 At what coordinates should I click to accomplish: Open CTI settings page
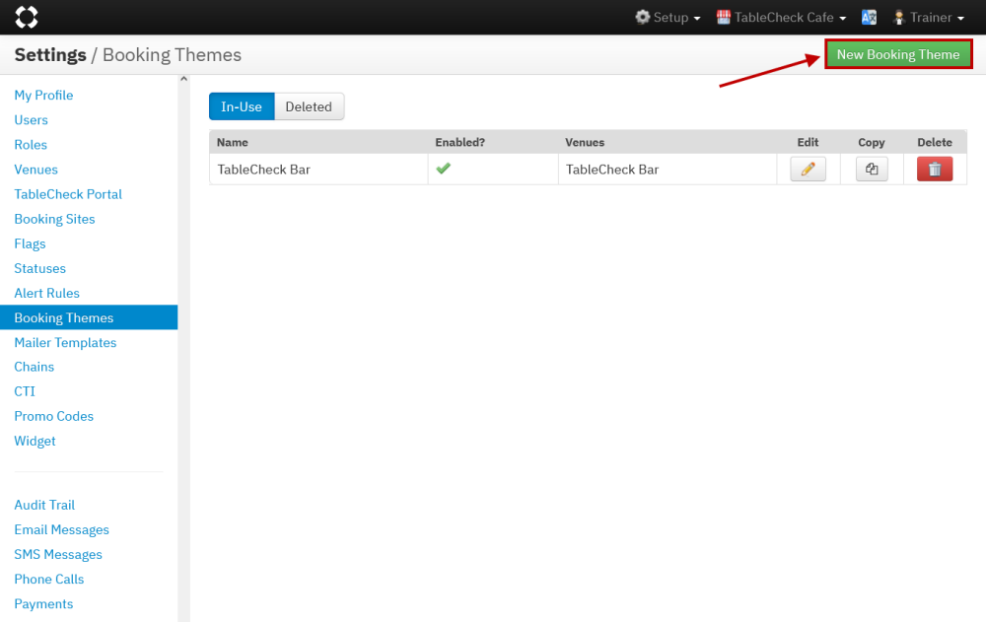point(25,391)
